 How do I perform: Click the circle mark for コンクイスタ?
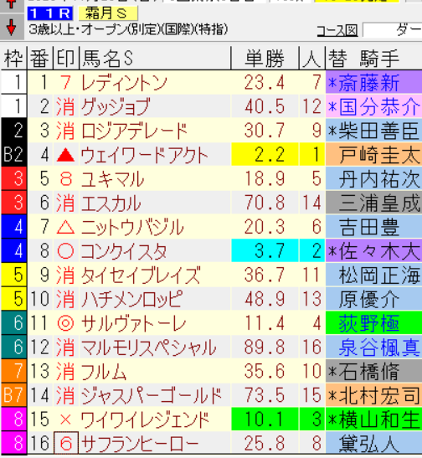[x=65, y=251]
